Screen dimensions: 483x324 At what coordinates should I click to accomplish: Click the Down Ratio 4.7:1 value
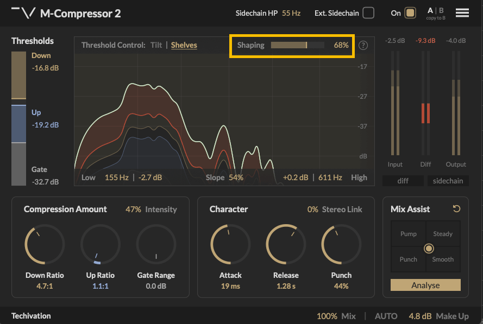45,286
